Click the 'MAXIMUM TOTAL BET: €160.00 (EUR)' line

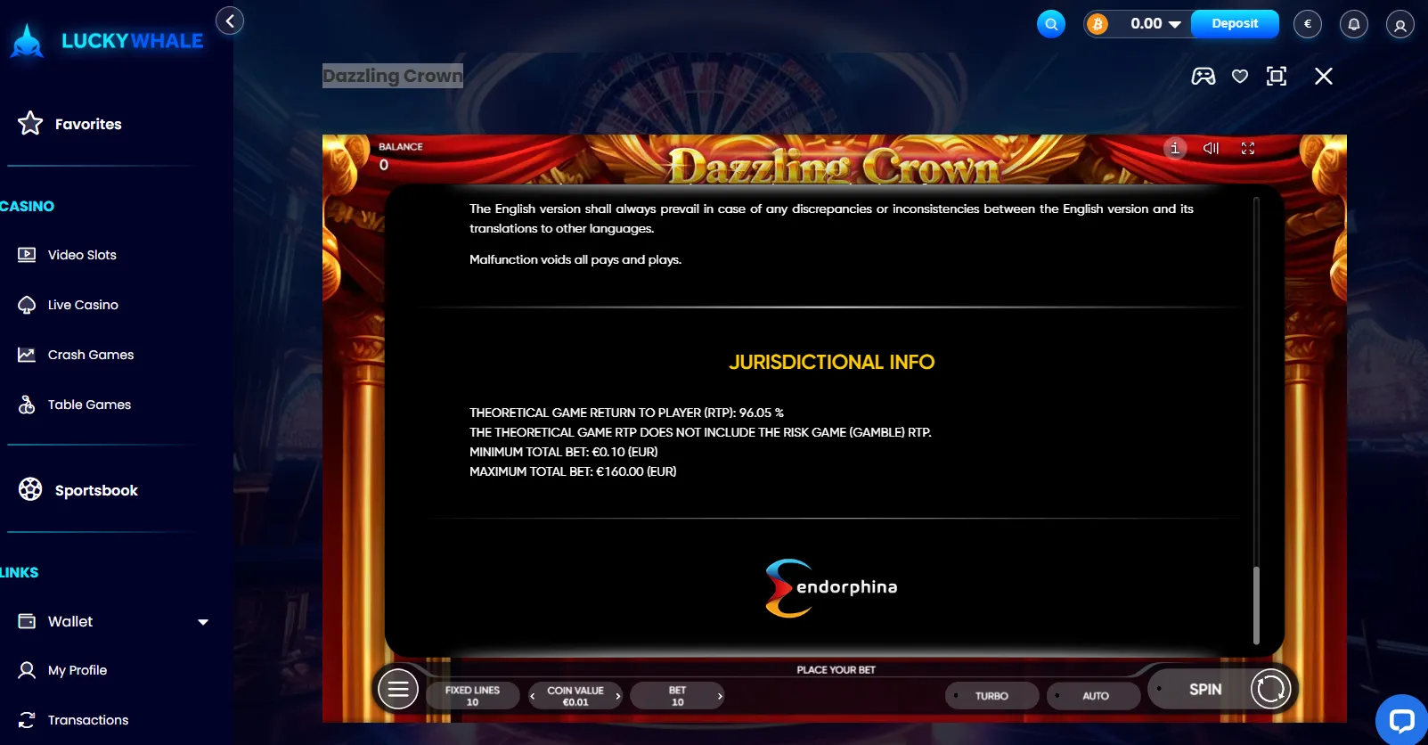click(x=573, y=471)
